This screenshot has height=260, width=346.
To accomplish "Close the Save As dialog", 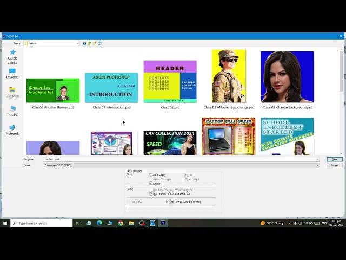I will [341, 36].
